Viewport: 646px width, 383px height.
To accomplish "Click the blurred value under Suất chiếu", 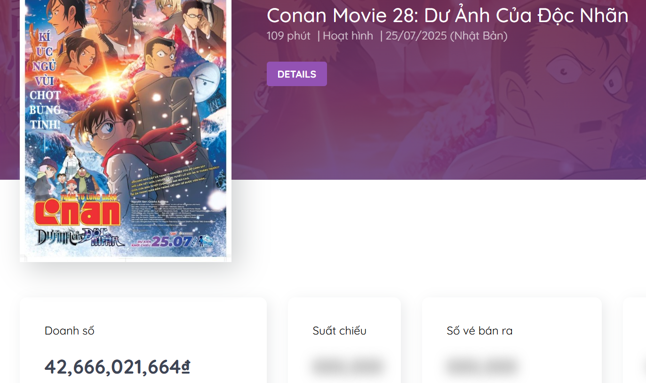I will [347, 366].
